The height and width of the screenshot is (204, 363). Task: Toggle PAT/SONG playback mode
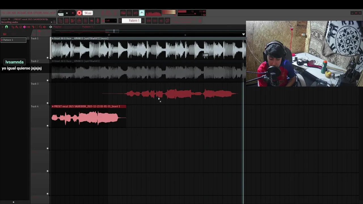(61, 13)
